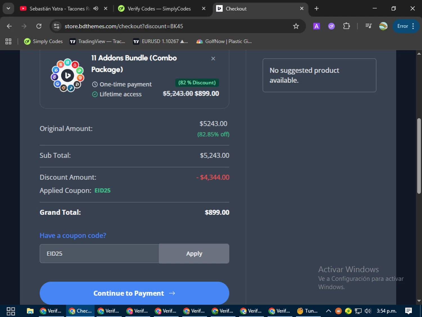Focus the coupon code input field

[x=99, y=254]
